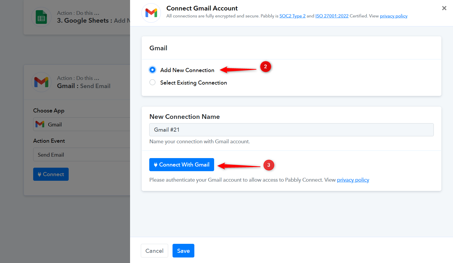
Task: Cancel the Gmail connection dialog
Action: [x=154, y=251]
